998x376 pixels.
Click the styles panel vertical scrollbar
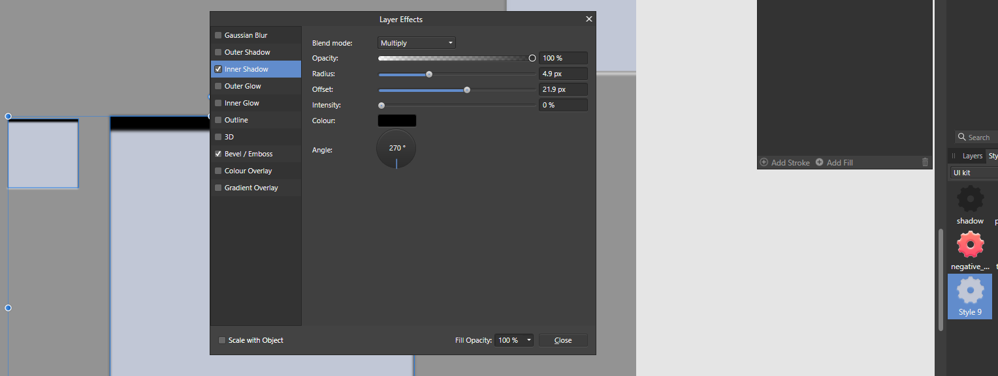[941, 280]
